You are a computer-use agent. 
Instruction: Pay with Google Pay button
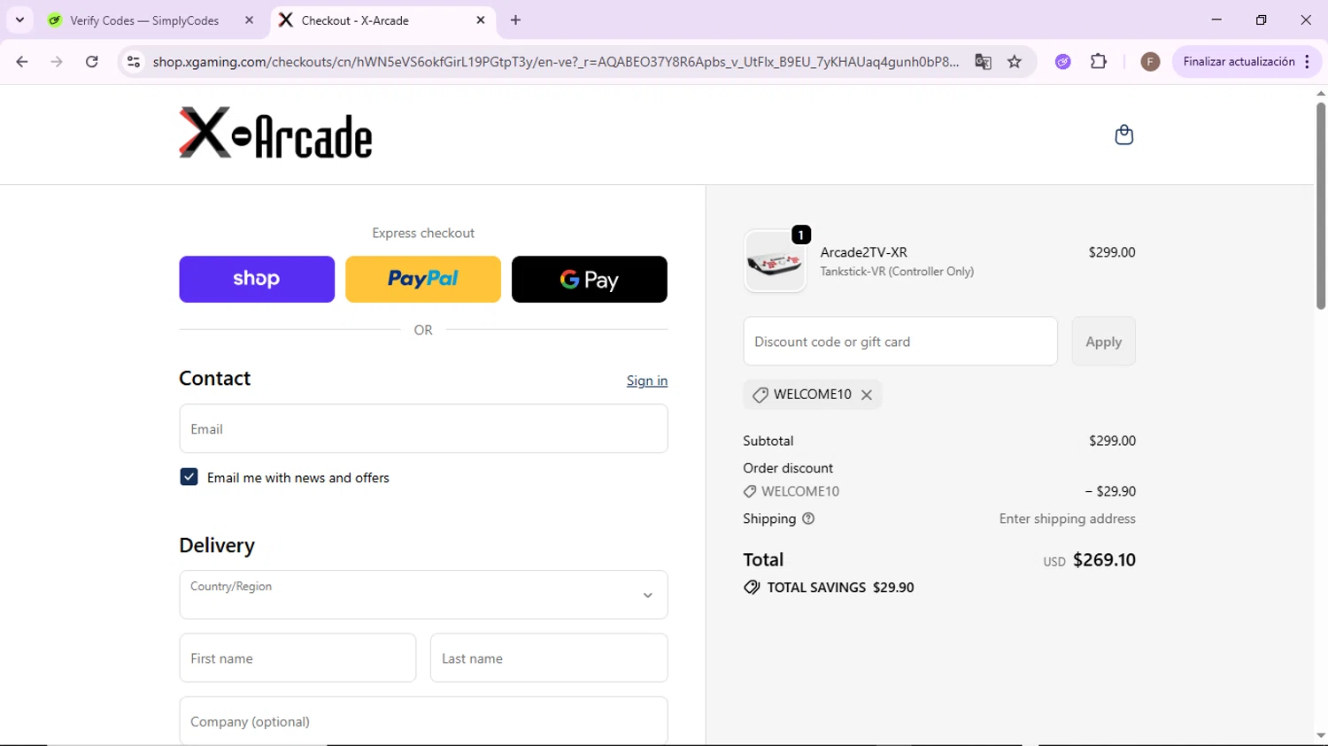[590, 279]
